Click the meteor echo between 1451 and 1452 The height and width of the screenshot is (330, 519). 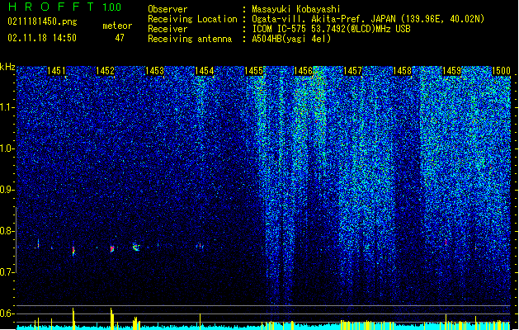[73, 251]
